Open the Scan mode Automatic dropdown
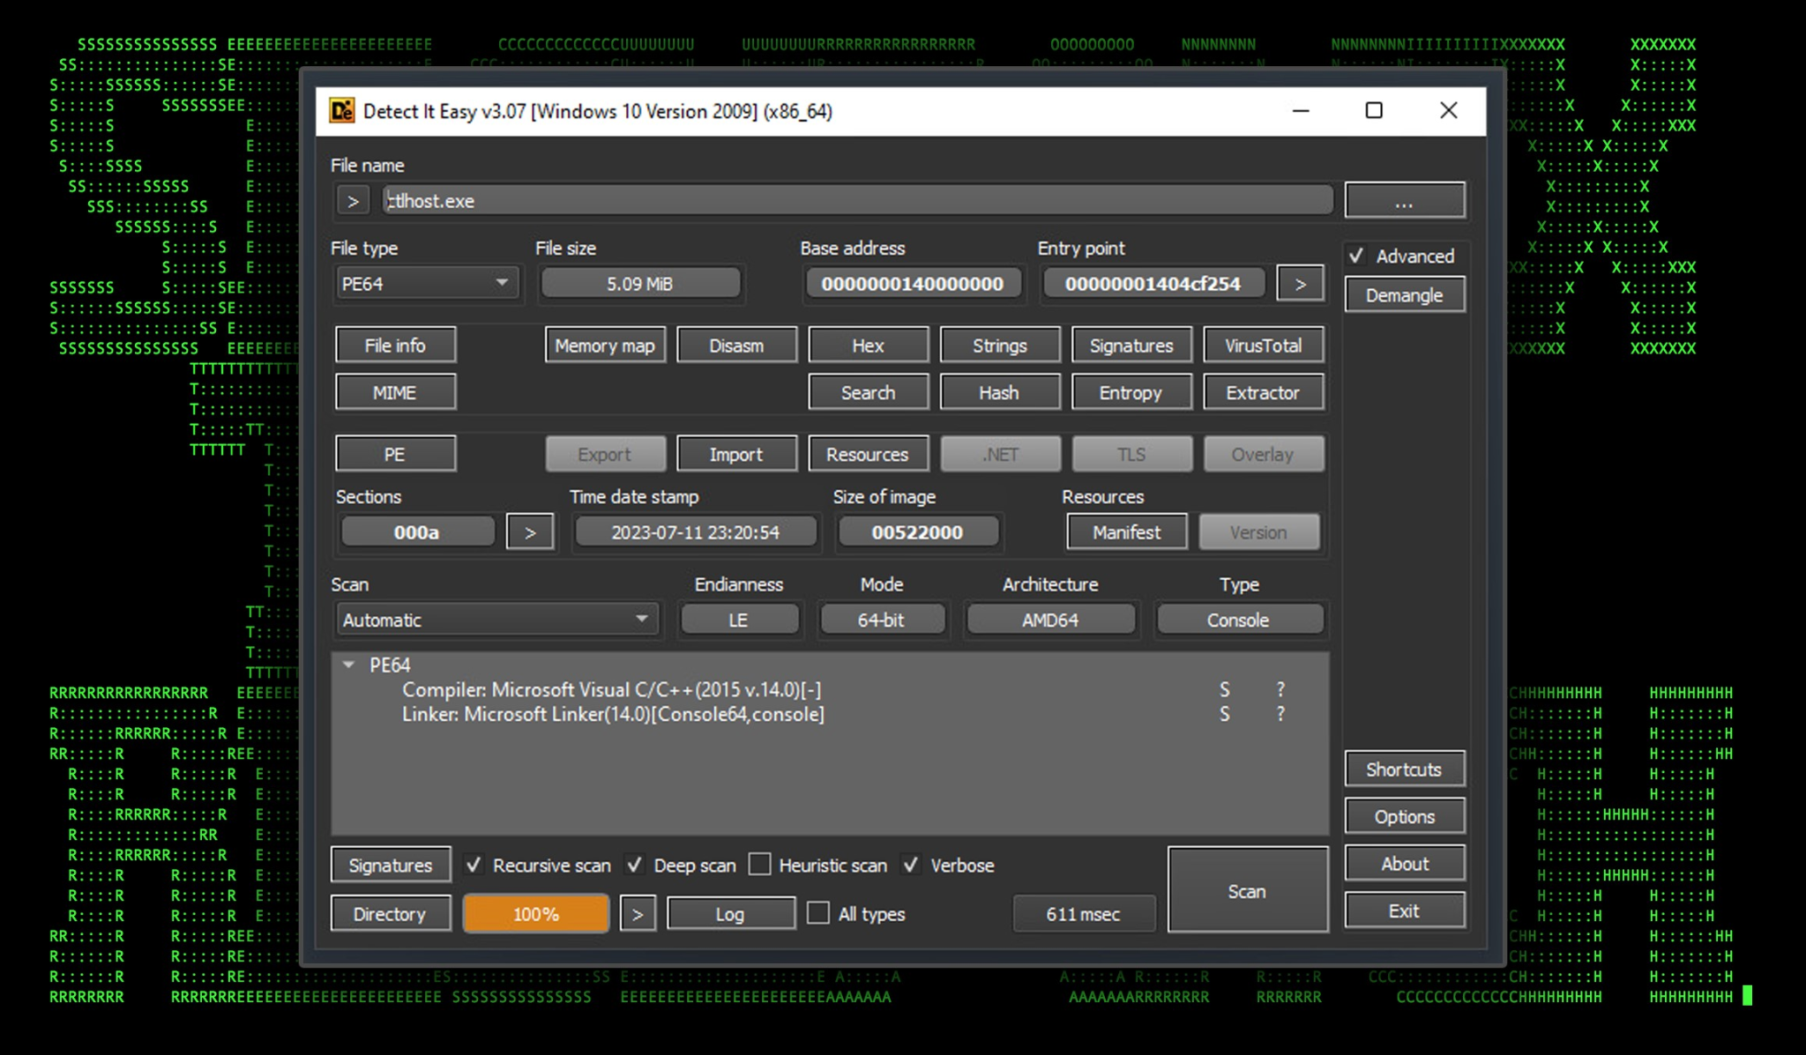 coord(496,620)
